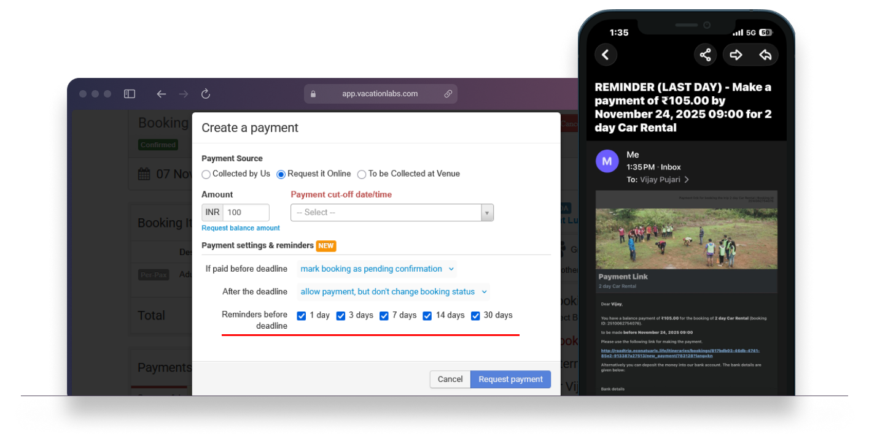Reload the page with refresh icon
The height and width of the screenshot is (436, 869).
(206, 94)
